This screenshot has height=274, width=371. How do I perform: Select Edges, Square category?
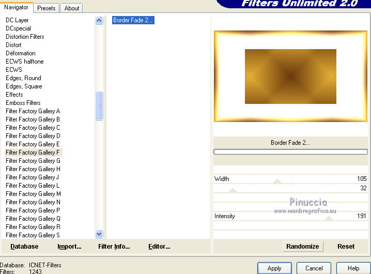click(24, 86)
